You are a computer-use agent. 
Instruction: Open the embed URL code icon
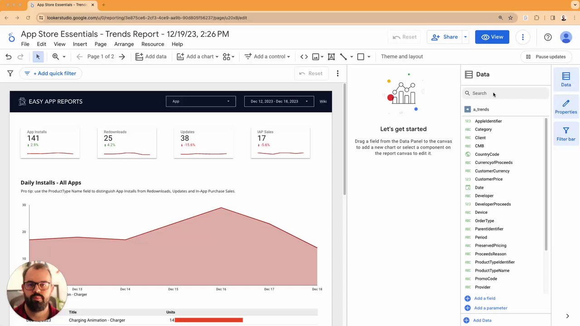tap(304, 57)
